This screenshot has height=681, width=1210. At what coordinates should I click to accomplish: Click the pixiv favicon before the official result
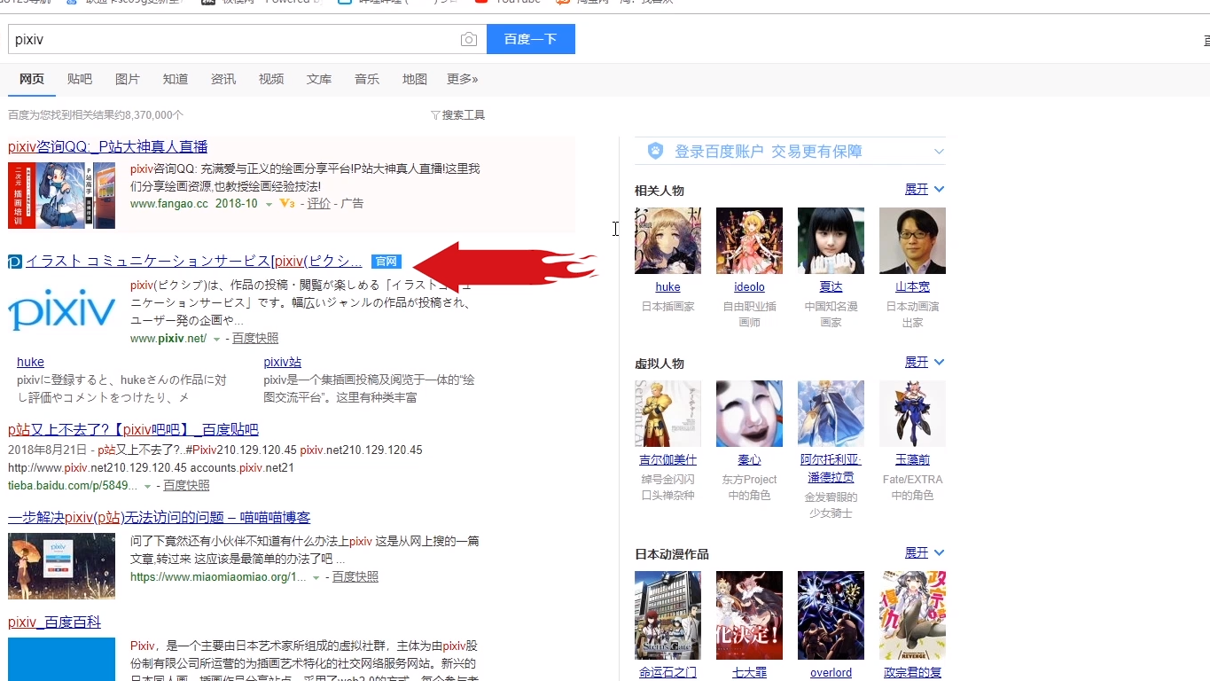(x=14, y=262)
